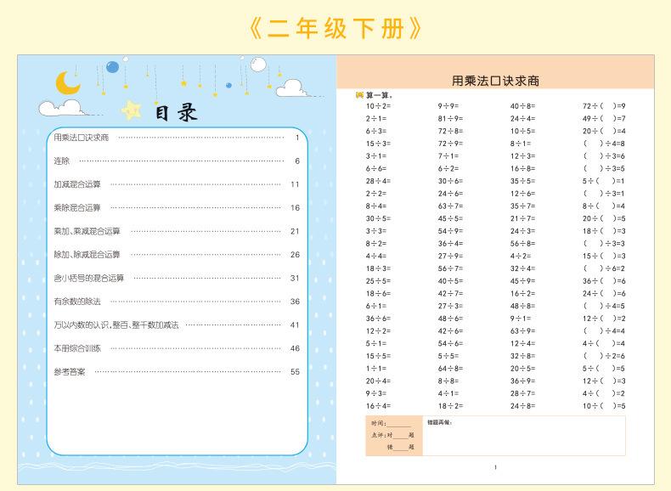The image size is (671, 491).
Task: Click the 错题再练 answer box
Action: click(x=524, y=439)
